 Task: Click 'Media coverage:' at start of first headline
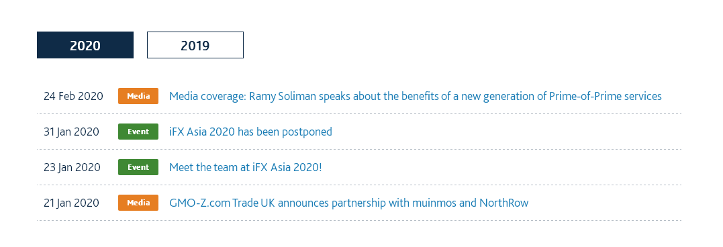click(x=208, y=97)
